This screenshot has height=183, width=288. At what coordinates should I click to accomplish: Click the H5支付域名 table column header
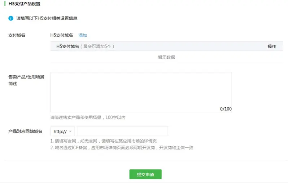click(x=67, y=46)
